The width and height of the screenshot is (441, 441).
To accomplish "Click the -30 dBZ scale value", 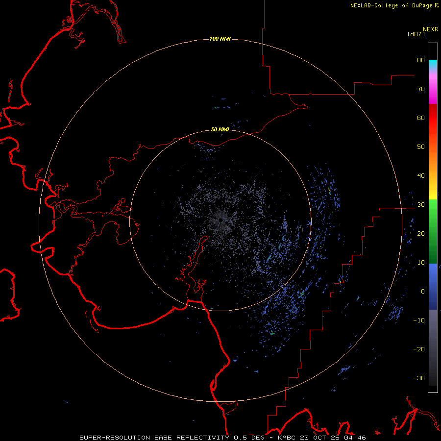I will click(419, 378).
